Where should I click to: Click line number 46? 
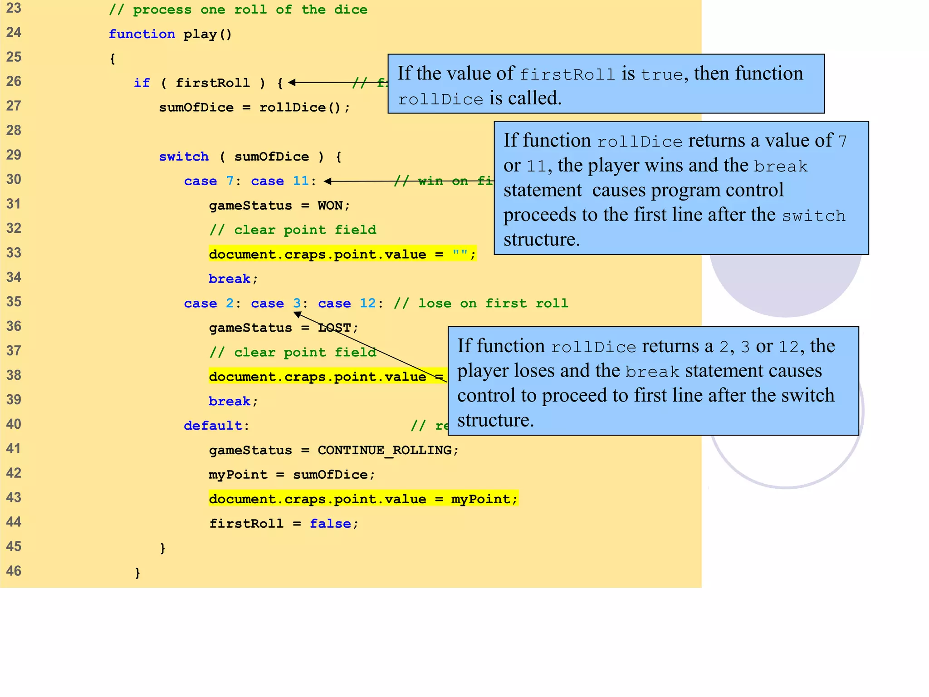(x=14, y=571)
